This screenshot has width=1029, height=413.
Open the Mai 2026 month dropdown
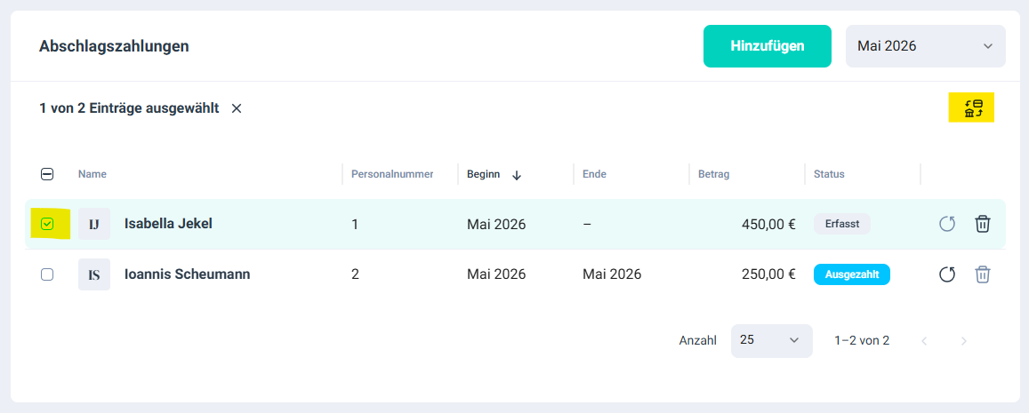point(925,46)
